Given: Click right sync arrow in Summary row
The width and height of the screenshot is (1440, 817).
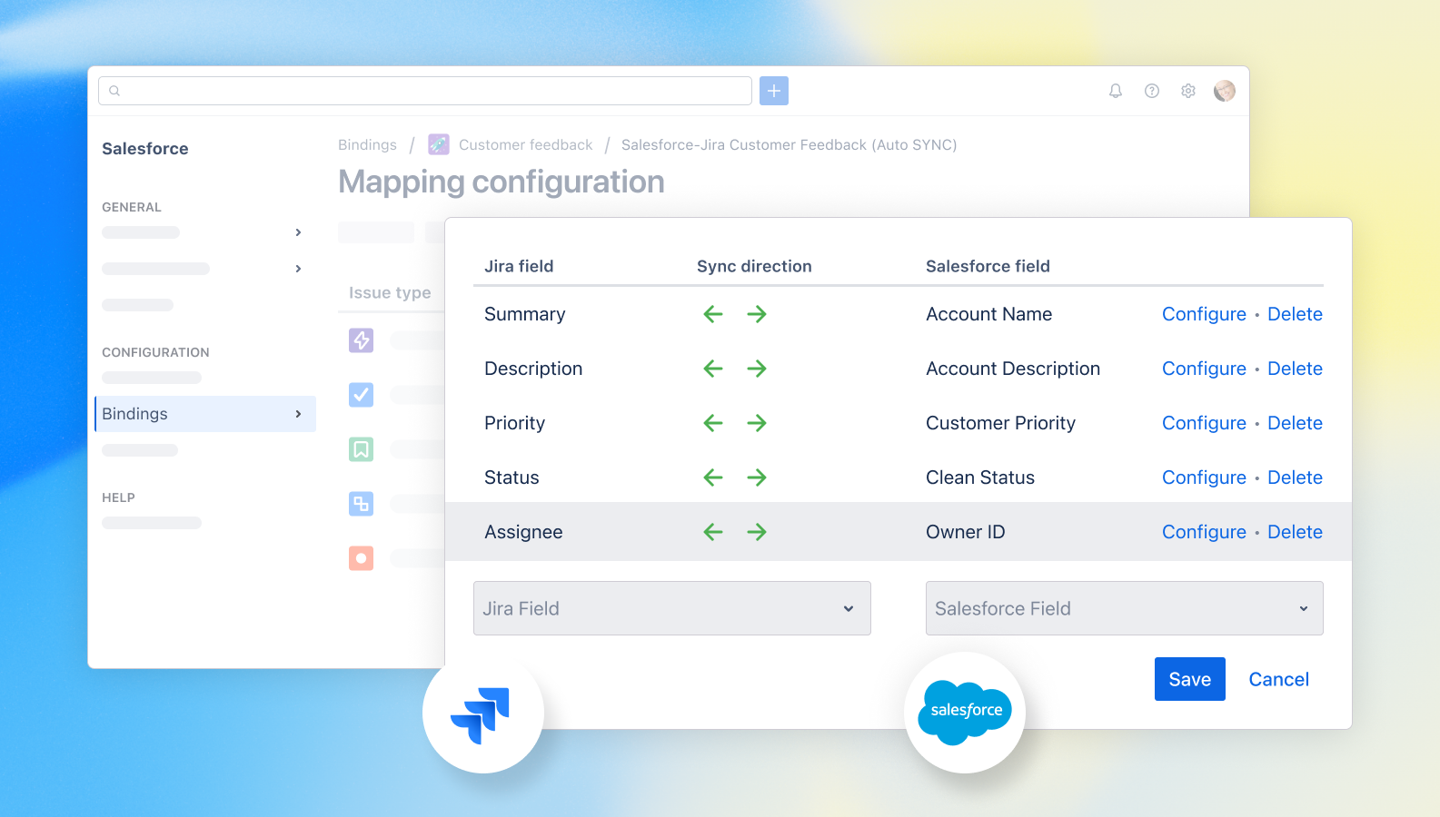Looking at the screenshot, I should coord(757,314).
